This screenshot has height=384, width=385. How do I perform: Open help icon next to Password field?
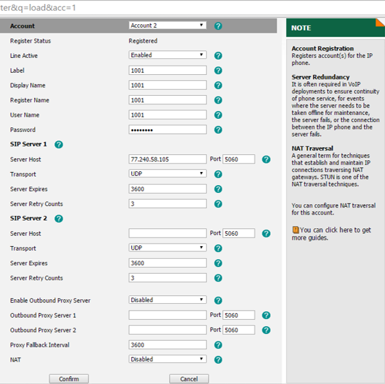tap(218, 130)
